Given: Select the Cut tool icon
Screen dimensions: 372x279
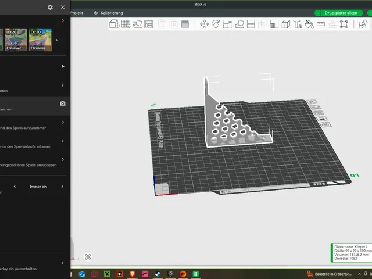Looking at the screenshot, I should pyautogui.click(x=251, y=24).
